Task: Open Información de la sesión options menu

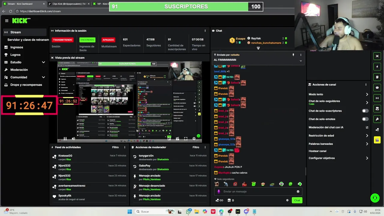Action: [205, 31]
